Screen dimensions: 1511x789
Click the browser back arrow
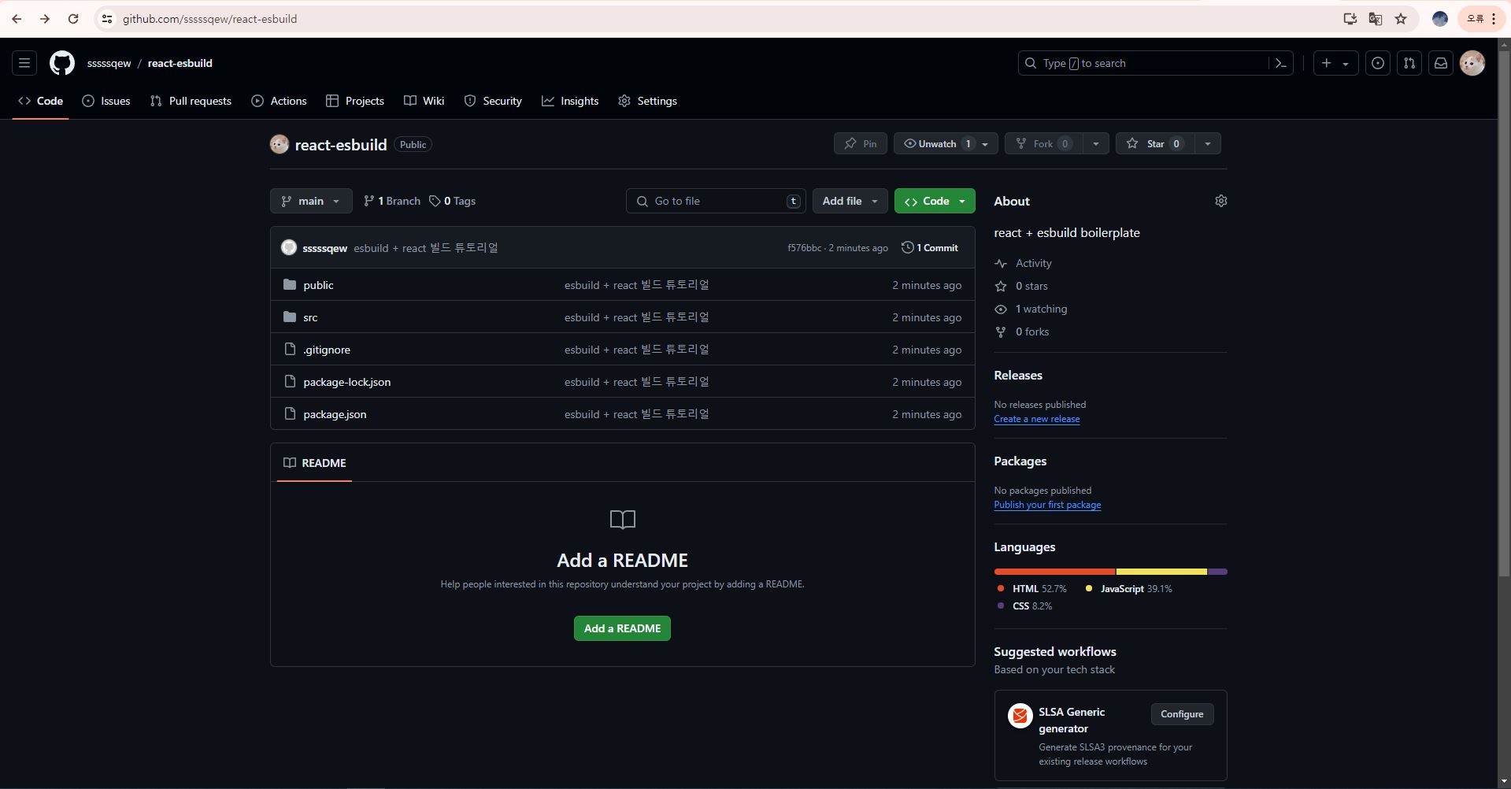point(17,19)
